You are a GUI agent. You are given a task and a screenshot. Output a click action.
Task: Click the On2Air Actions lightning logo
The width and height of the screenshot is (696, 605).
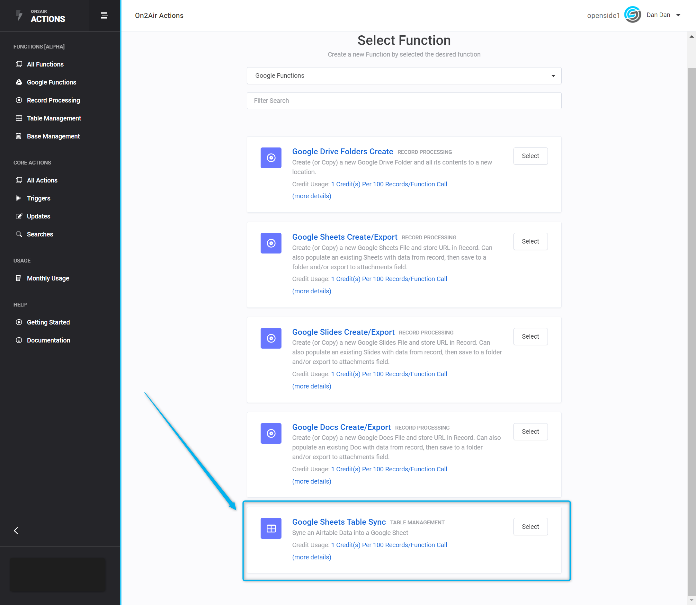click(19, 15)
